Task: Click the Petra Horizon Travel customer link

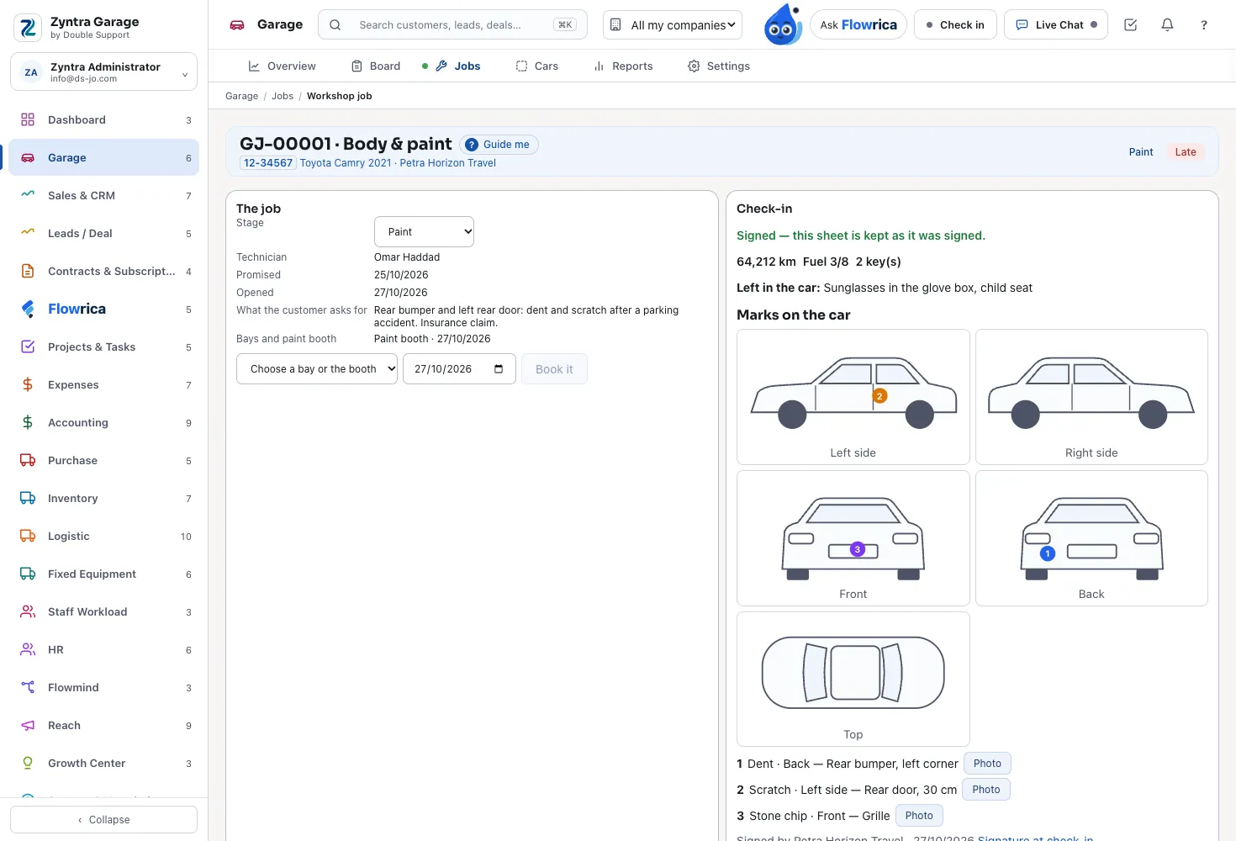Action: coord(447,163)
